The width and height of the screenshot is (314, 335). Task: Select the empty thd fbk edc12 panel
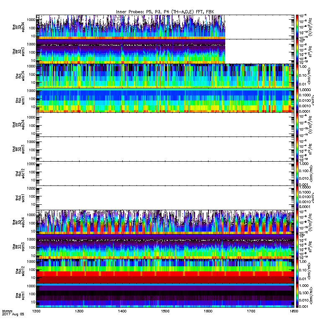[x=165, y=173]
